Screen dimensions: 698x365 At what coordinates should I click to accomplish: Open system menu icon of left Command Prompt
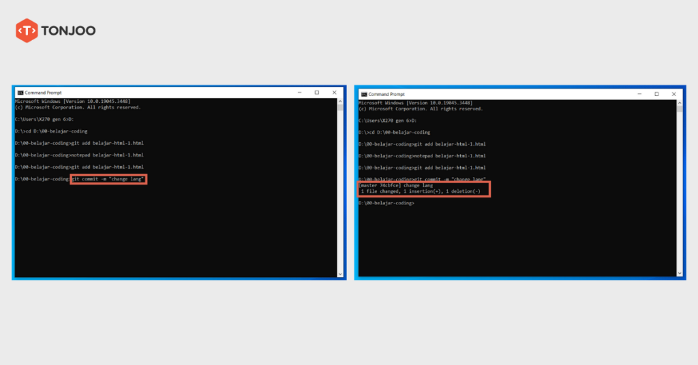[20, 92]
